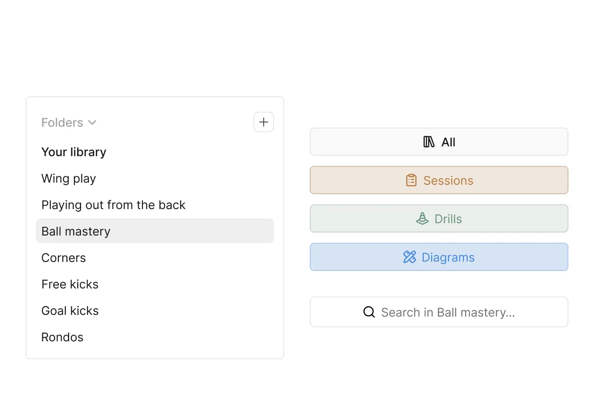Open the Folders heading menu
This screenshot has height=413, width=594.
click(x=62, y=123)
